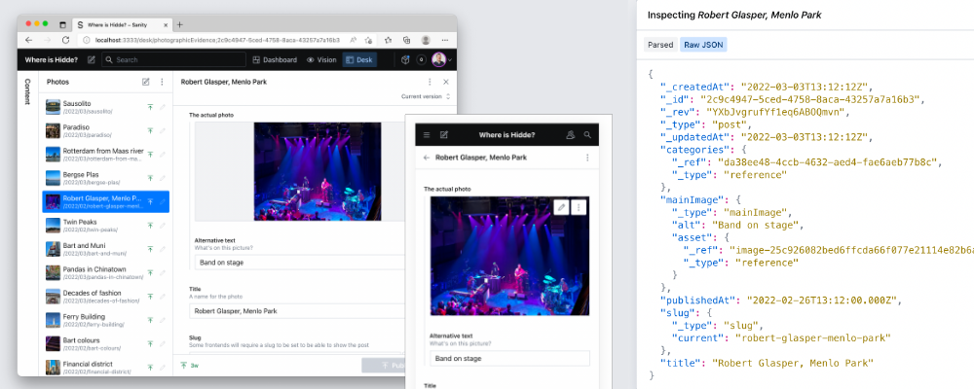
Task: Click the 3w published badge in the footer
Action: click(x=190, y=365)
